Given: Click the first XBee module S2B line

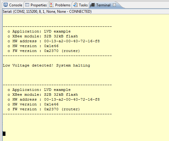Looking at the screenshot, I should (43, 36).
